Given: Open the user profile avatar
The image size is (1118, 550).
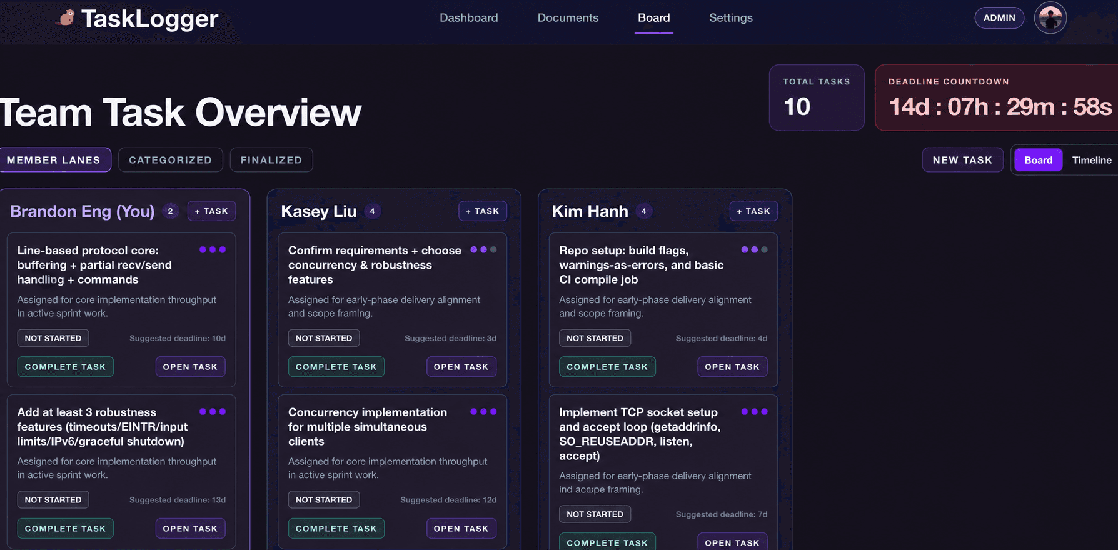Looking at the screenshot, I should [1050, 17].
